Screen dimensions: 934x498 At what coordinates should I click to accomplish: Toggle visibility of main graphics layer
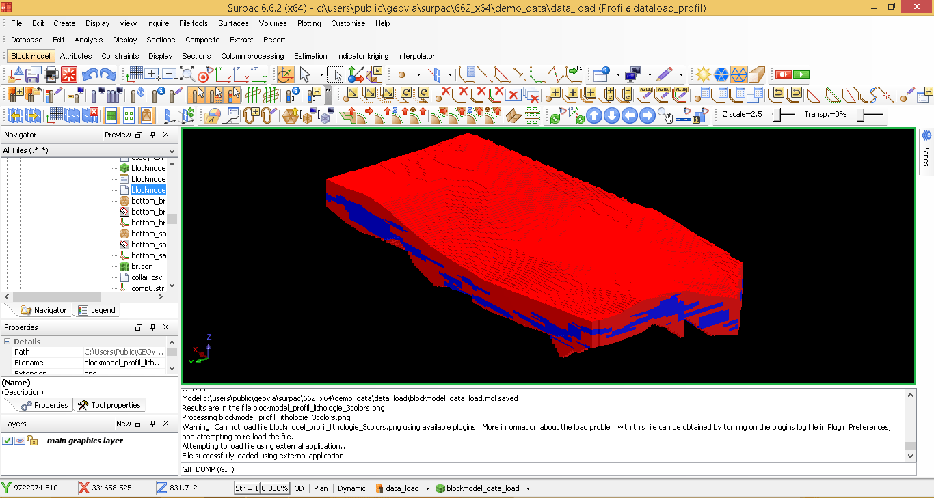[x=18, y=441]
